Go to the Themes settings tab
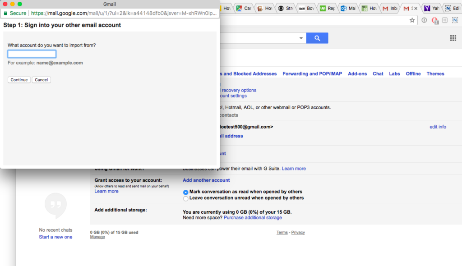 435,74
